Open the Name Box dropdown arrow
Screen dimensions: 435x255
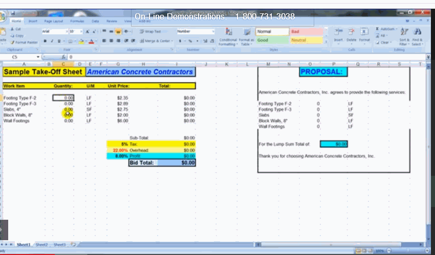point(38,57)
